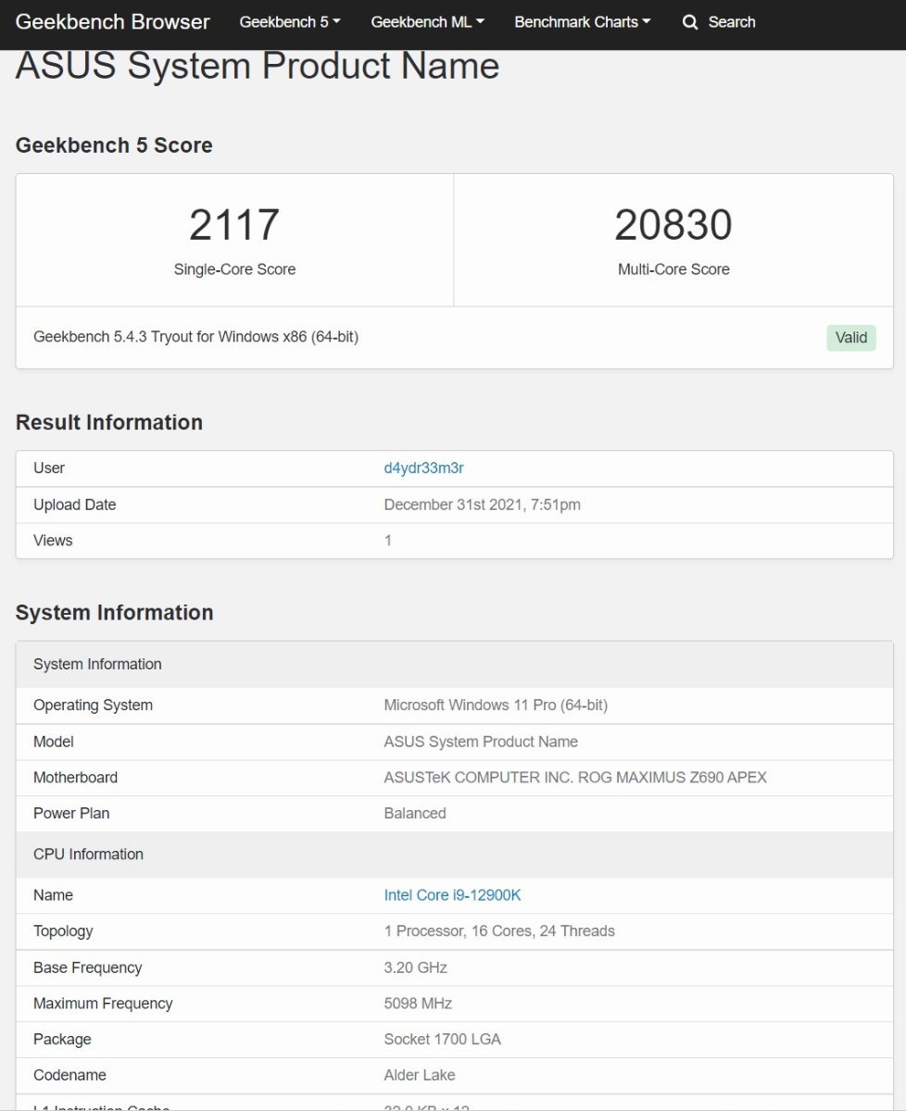Viewport: 906px width, 1111px height.
Task: Open user profile d4ydr33m3r
Action: (424, 468)
